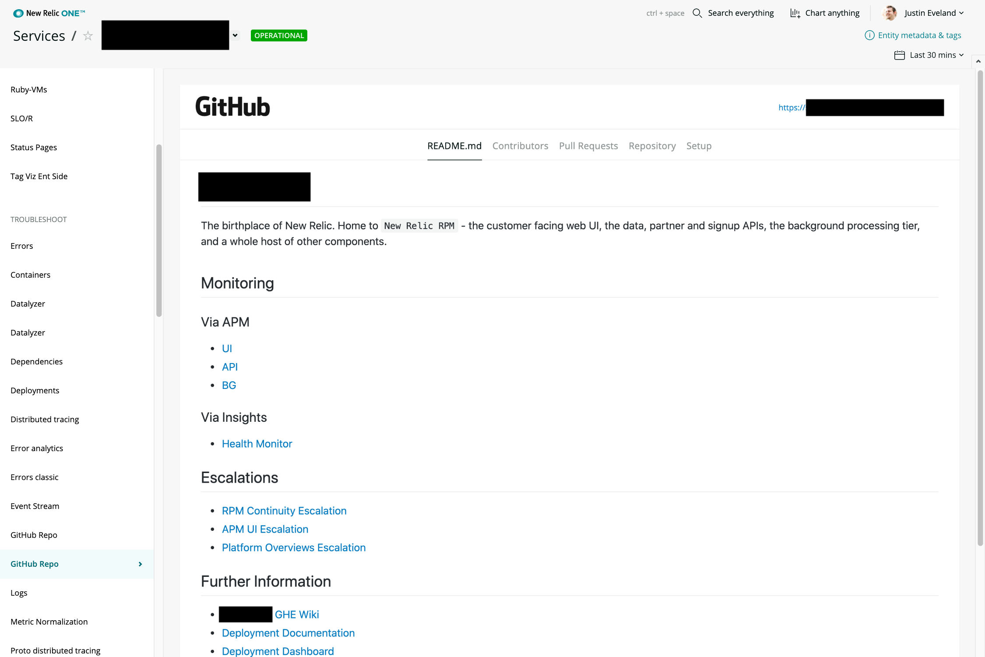The image size is (985, 657).
Task: Open the Deployment Documentation link
Action: 288,632
